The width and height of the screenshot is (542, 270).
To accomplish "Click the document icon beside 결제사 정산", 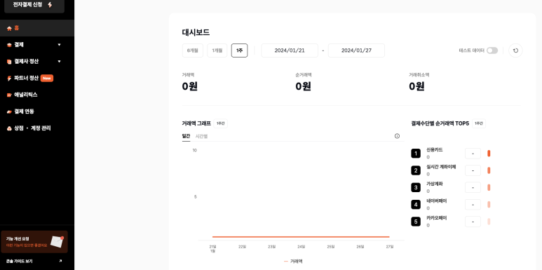I will click(9, 62).
